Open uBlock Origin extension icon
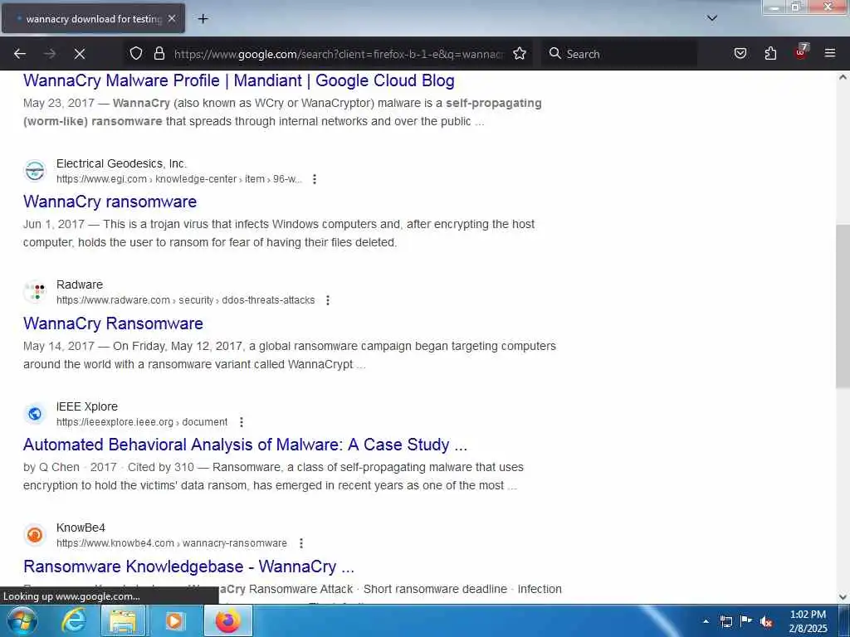The width and height of the screenshot is (850, 637). click(x=801, y=52)
